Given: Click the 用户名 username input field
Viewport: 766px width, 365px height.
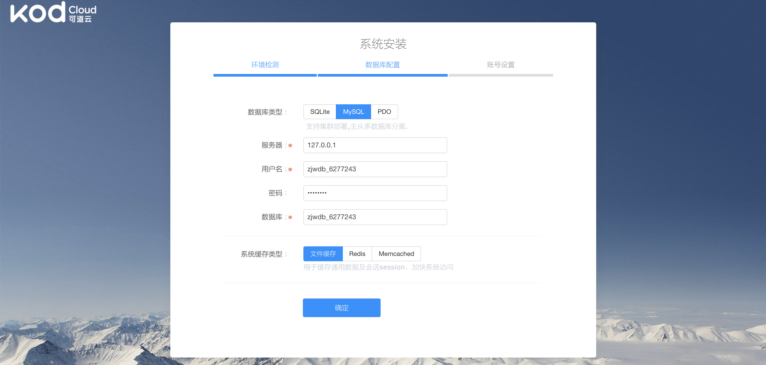Looking at the screenshot, I should pyautogui.click(x=375, y=169).
